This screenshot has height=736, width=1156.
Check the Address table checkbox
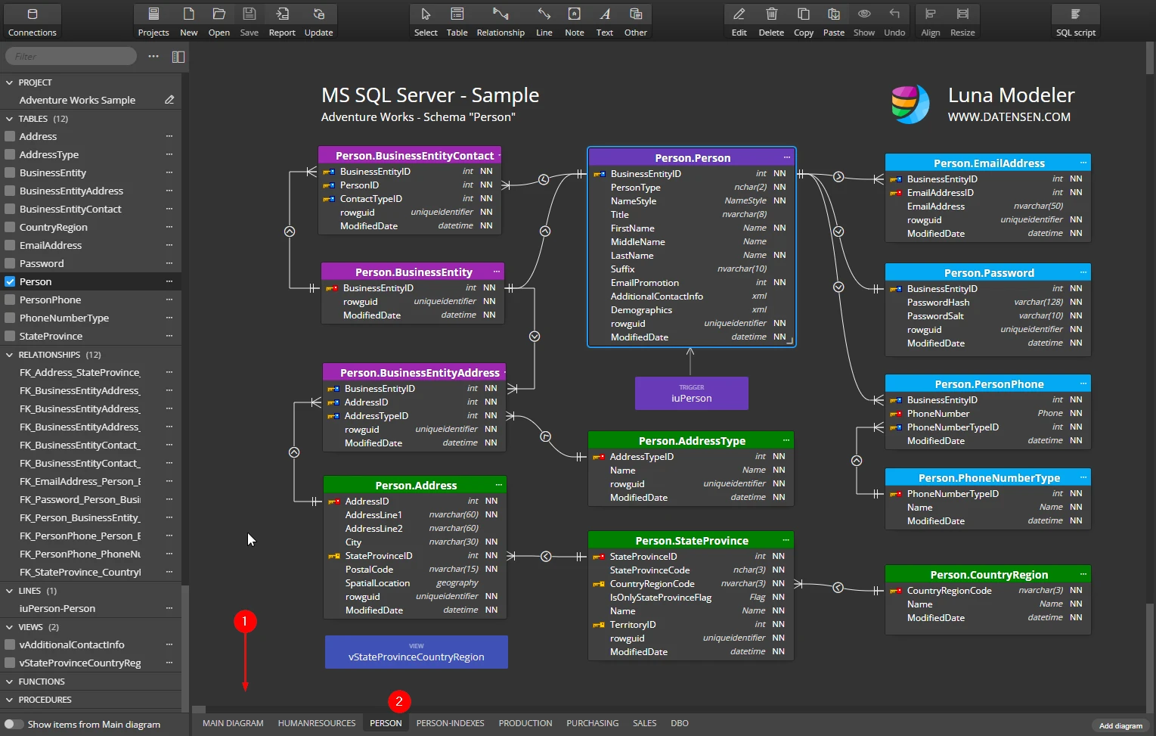tap(11, 137)
